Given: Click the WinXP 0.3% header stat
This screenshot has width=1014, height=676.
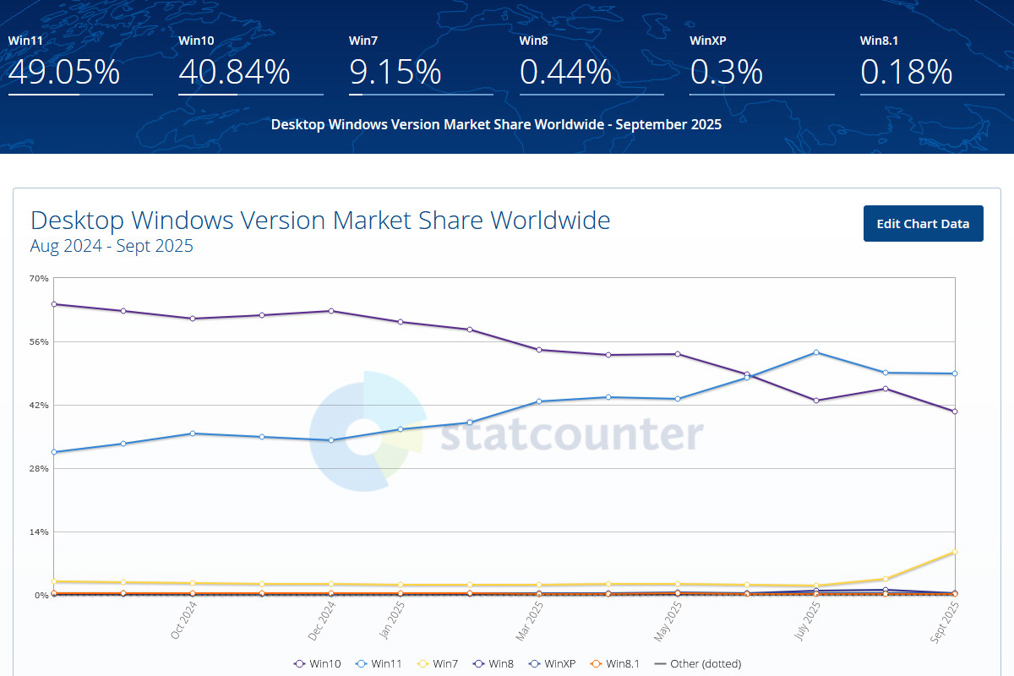Looking at the screenshot, I should pyautogui.click(x=727, y=72).
